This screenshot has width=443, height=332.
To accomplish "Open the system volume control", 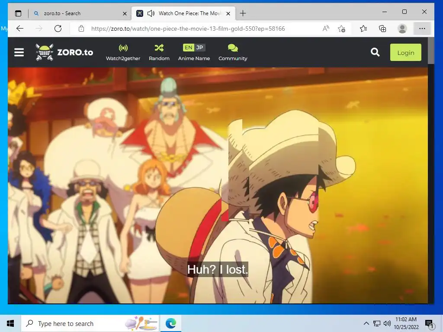I will pyautogui.click(x=387, y=323).
